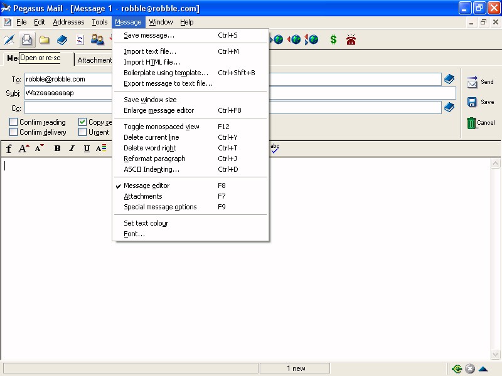The height and width of the screenshot is (376, 502).
Task: Click the Pegasus Mail document icon in menu bar
Action: click(x=7, y=22)
